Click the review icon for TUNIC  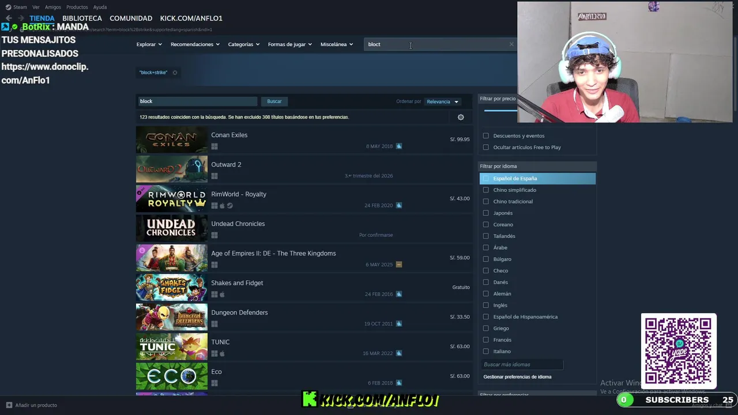pyautogui.click(x=399, y=353)
